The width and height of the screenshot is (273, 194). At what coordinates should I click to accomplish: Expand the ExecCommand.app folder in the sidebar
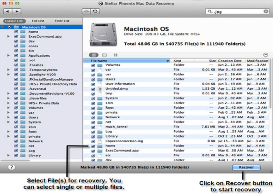click(x=8, y=36)
